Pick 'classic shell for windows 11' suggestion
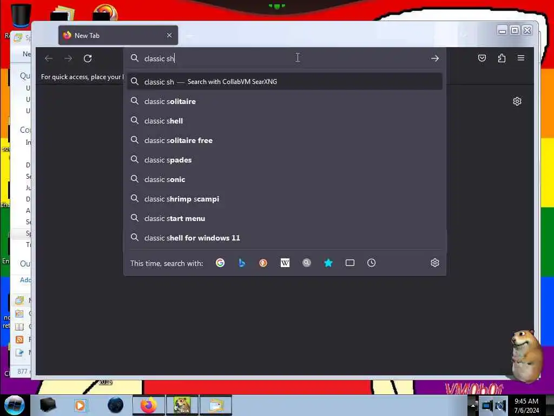Image resolution: width=554 pixels, height=416 pixels. [285, 238]
